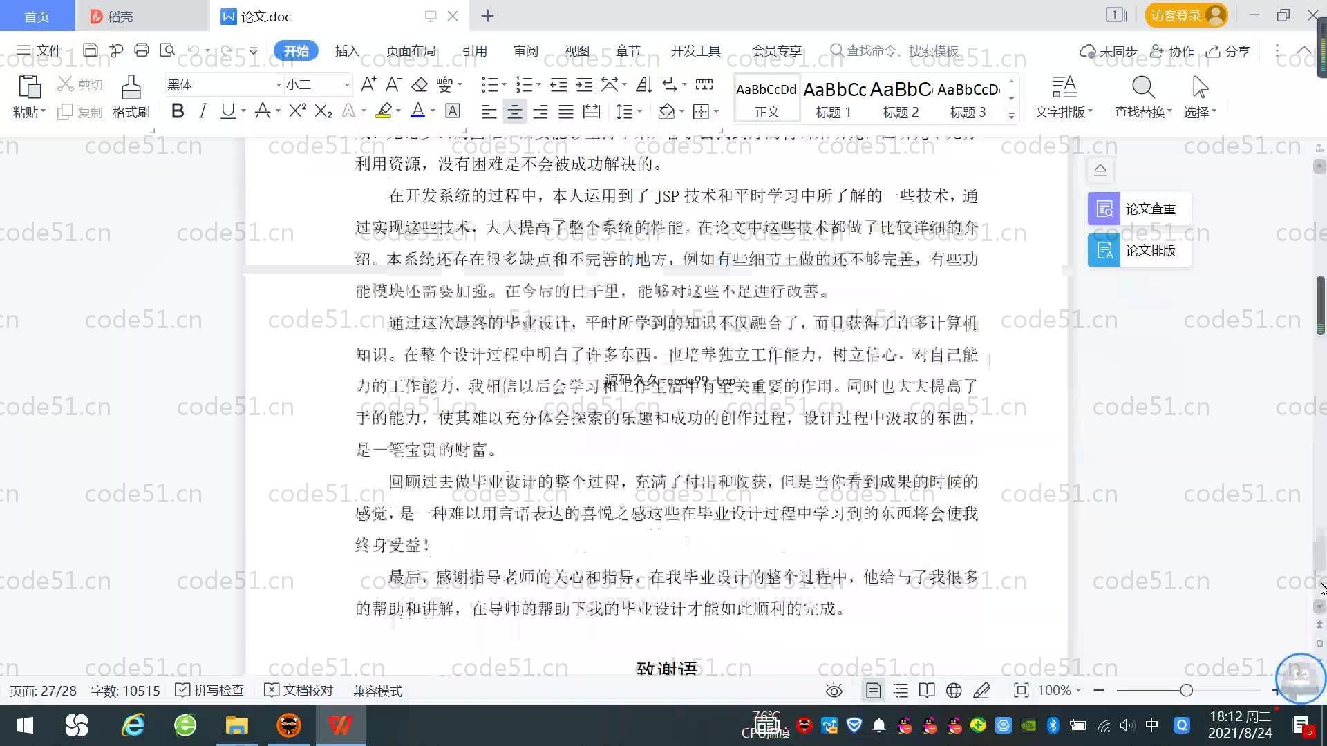Expand the line spacing dropdown
The height and width of the screenshot is (746, 1327).
(x=640, y=111)
